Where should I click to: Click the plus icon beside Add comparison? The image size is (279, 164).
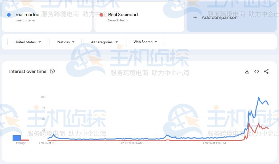click(195, 17)
